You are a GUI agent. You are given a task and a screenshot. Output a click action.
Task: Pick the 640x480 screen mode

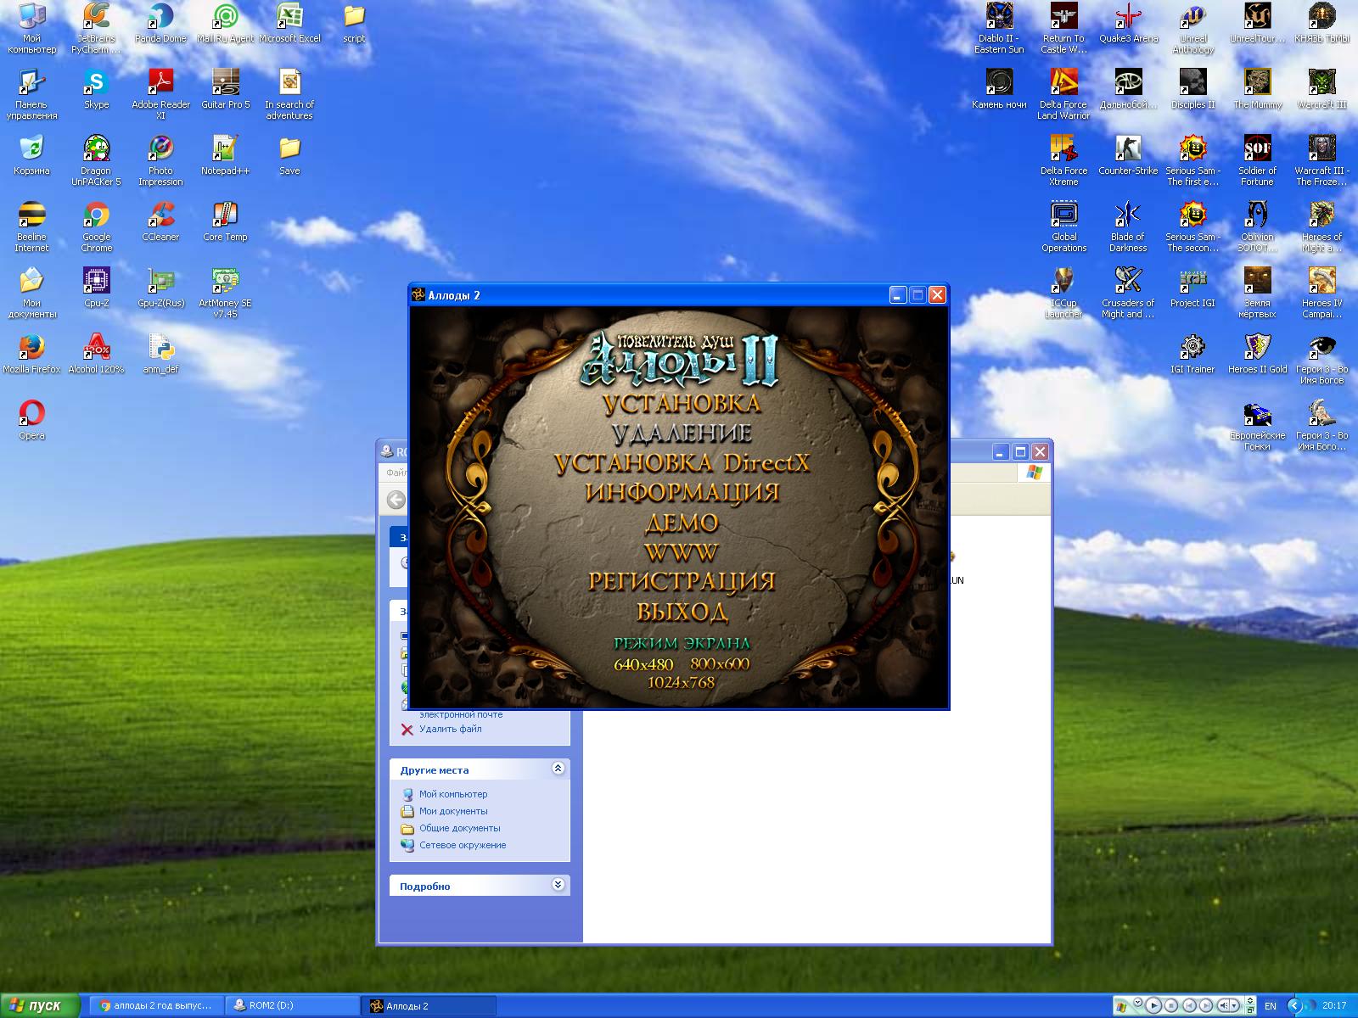(x=643, y=664)
